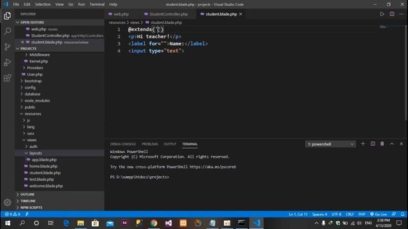Expand the Timeline section

click(60, 201)
